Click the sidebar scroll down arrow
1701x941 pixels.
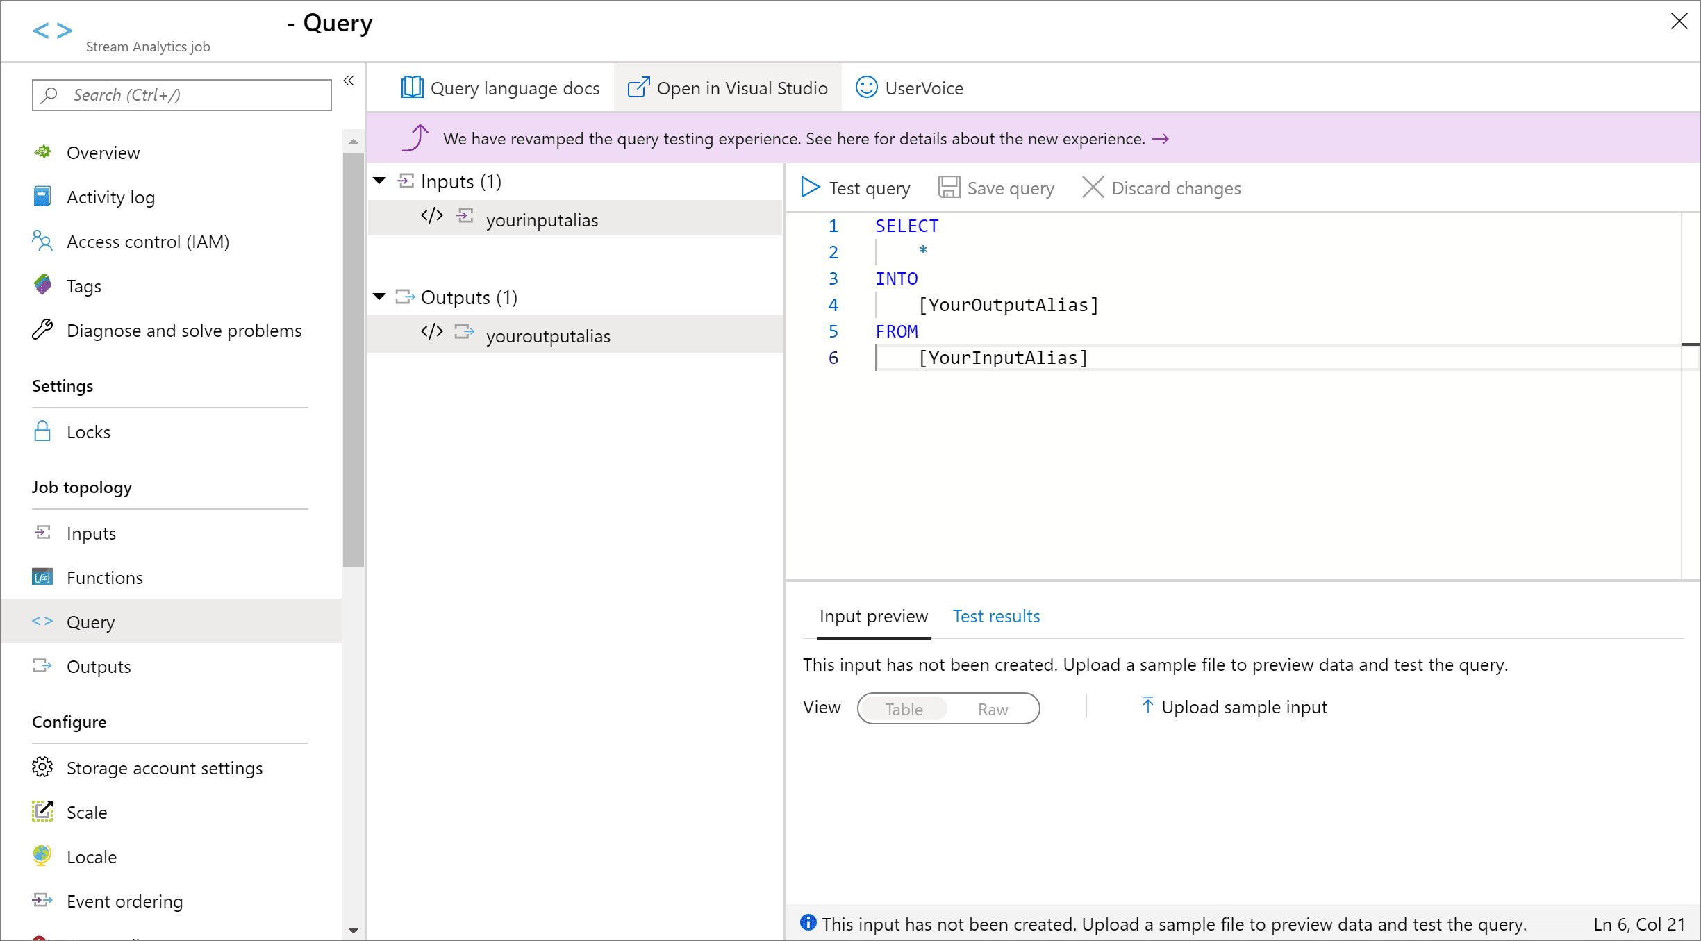click(x=353, y=930)
